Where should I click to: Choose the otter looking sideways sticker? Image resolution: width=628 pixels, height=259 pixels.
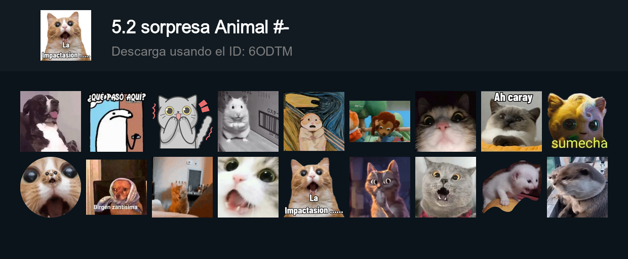(577, 187)
